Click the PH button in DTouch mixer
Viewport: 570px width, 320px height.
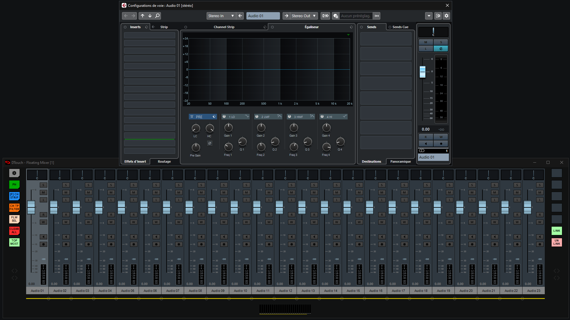14,185
